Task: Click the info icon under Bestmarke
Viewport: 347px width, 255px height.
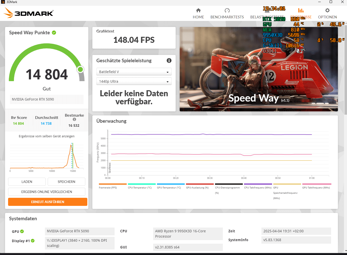Action: click(74, 119)
